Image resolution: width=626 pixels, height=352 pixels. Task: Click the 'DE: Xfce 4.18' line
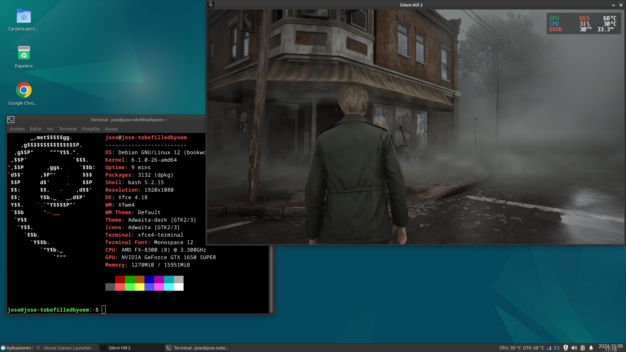(x=126, y=197)
